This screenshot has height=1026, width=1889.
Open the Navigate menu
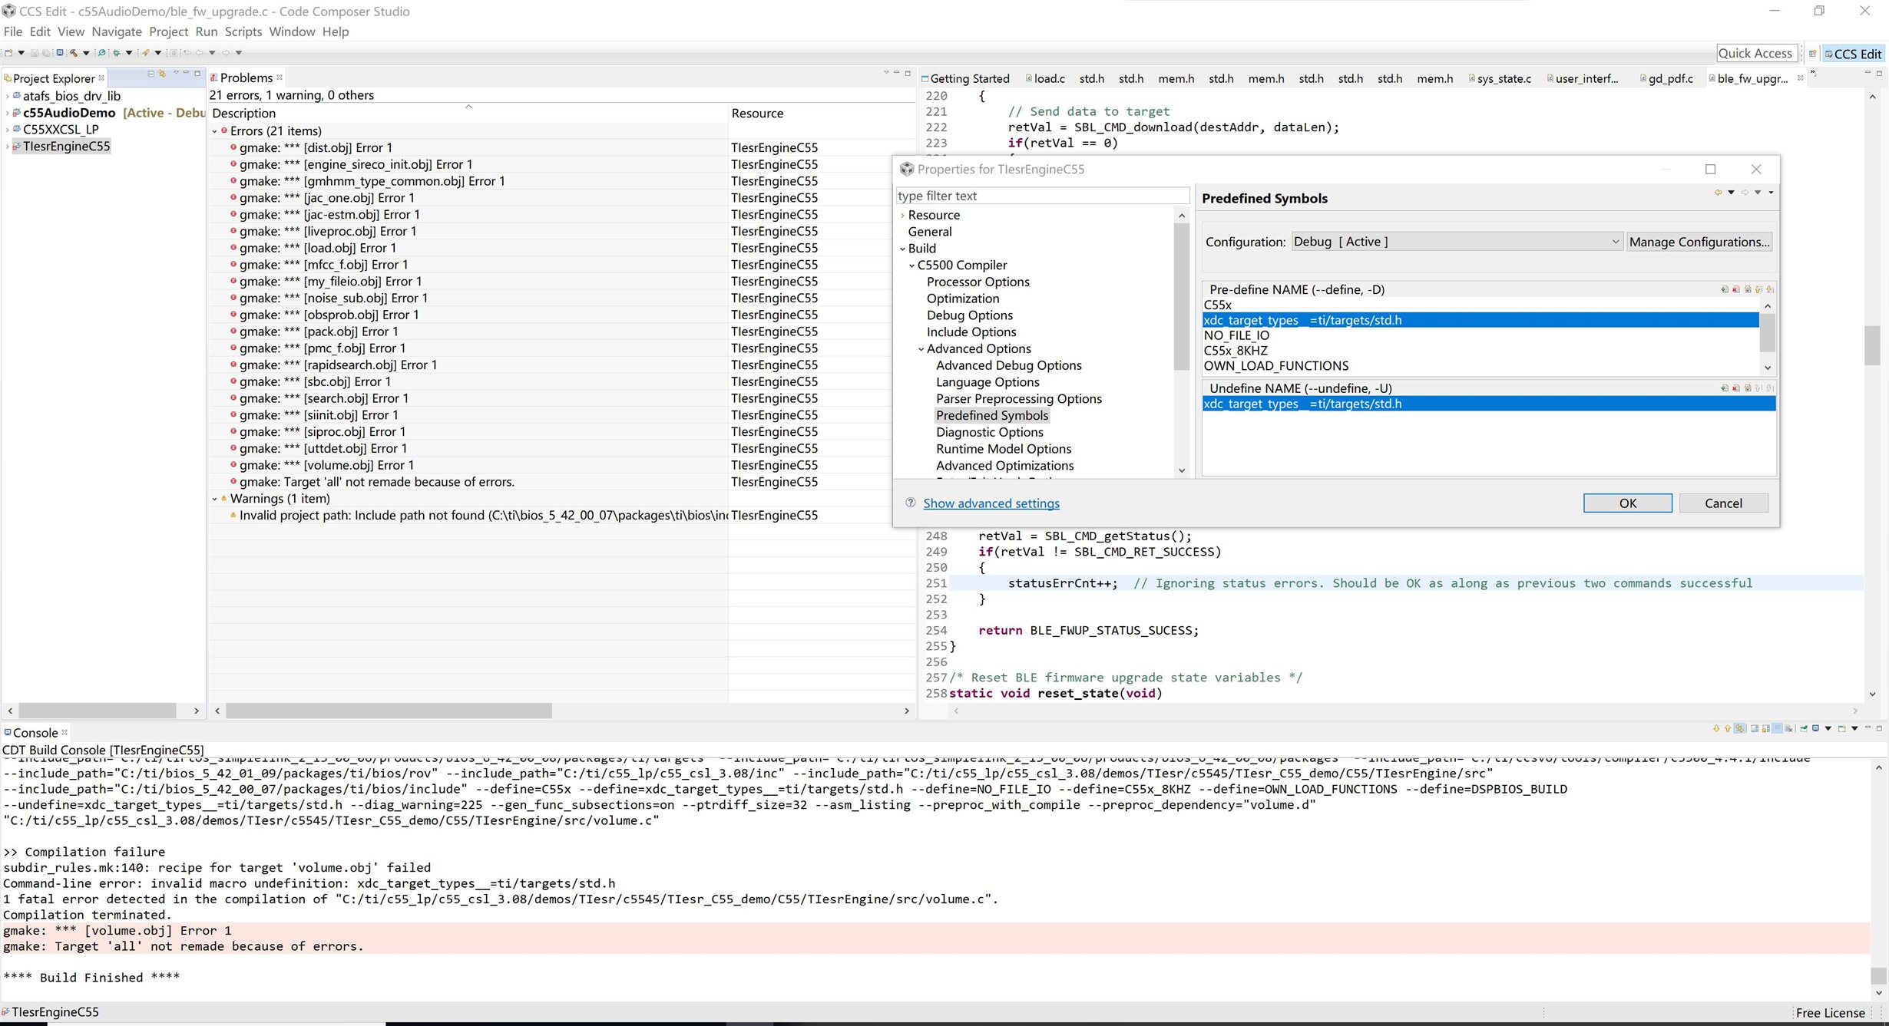(117, 31)
